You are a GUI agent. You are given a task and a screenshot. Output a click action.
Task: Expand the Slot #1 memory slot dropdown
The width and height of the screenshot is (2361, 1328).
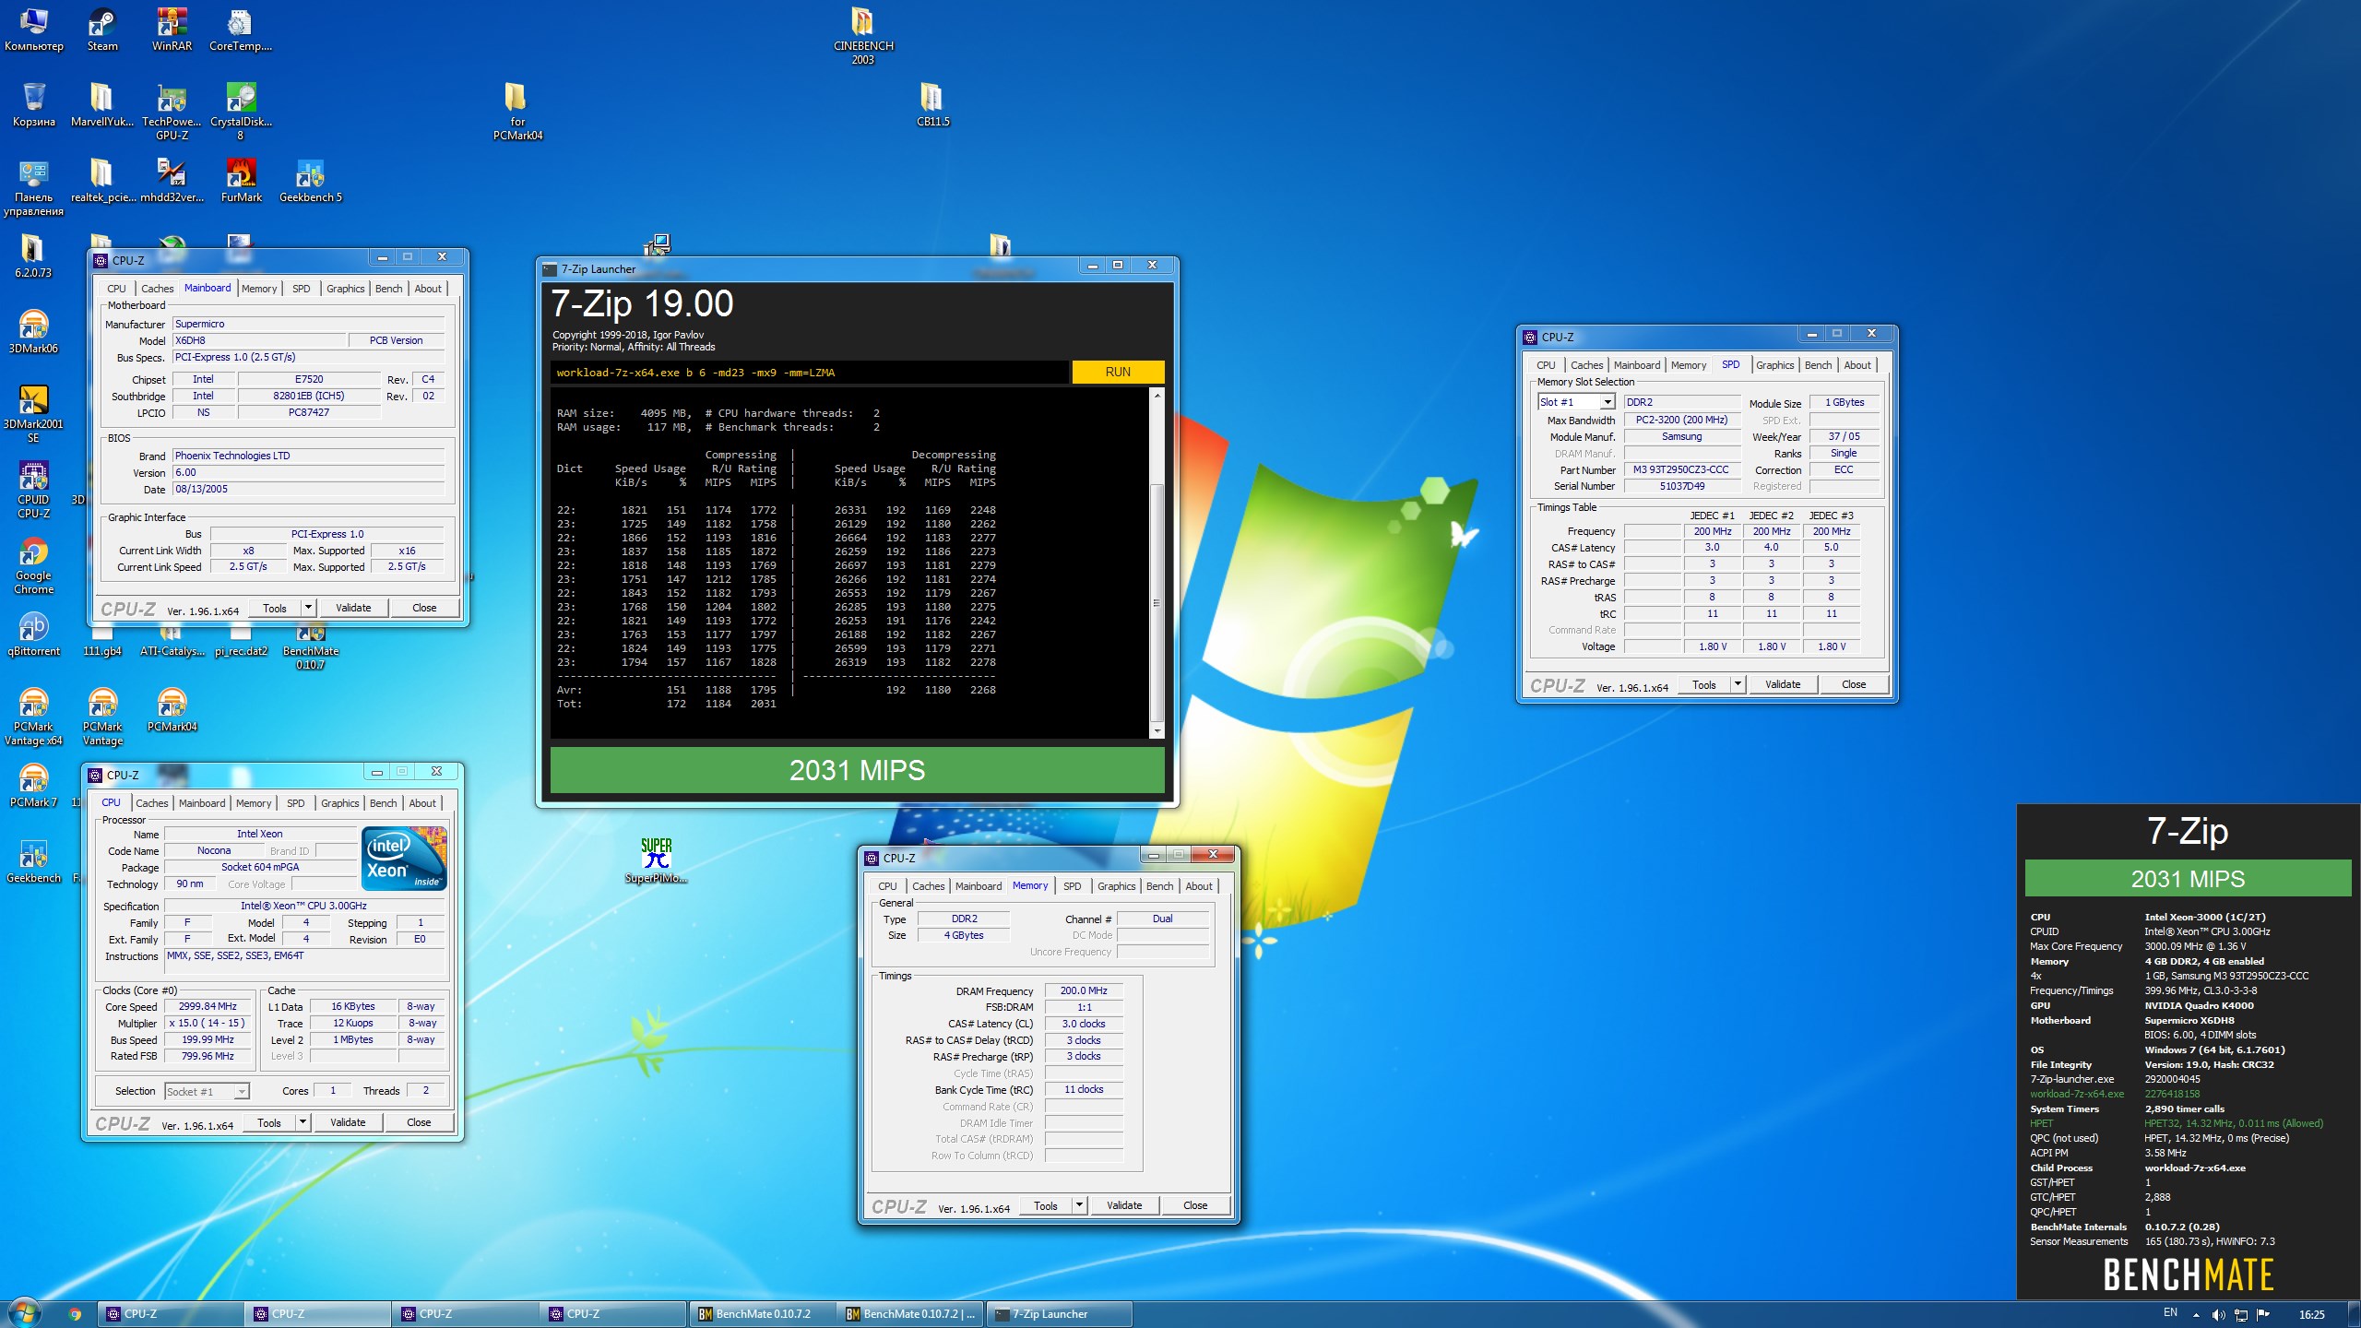[x=1608, y=402]
